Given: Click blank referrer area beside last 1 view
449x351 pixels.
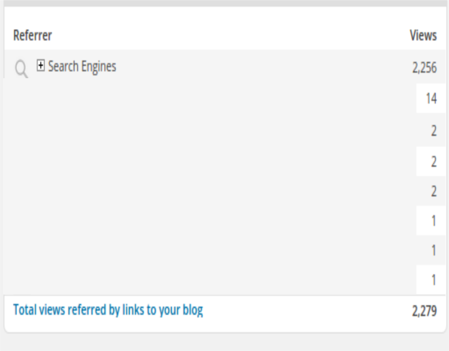Looking at the screenshot, I should pyautogui.click(x=210, y=279).
